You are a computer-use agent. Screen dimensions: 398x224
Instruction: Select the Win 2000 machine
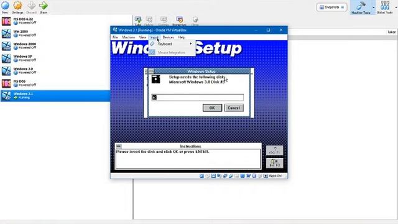tap(55, 34)
